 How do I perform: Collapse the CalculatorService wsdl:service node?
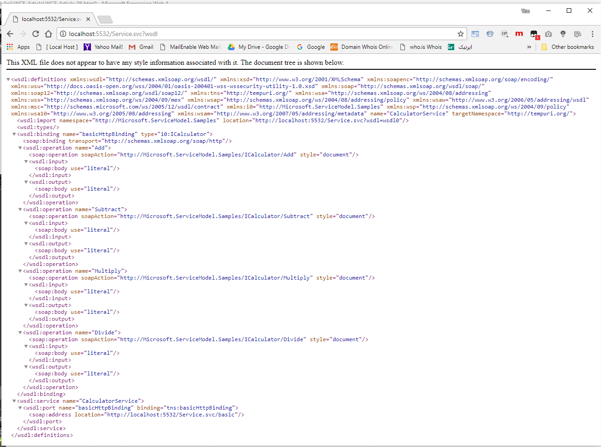tap(14, 400)
